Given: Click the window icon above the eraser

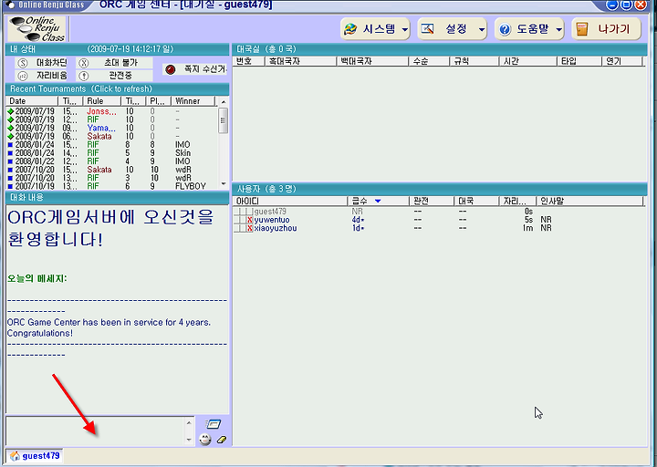Looking at the screenshot, I should (x=214, y=424).
